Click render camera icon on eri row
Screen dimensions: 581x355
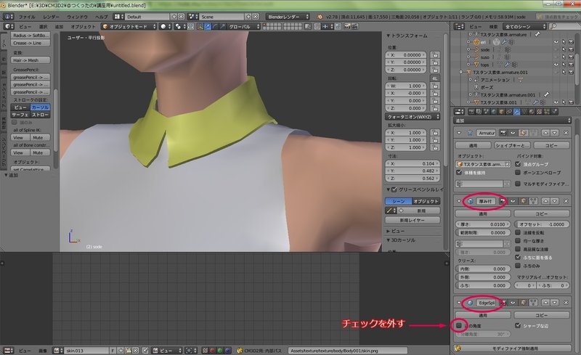(x=571, y=42)
